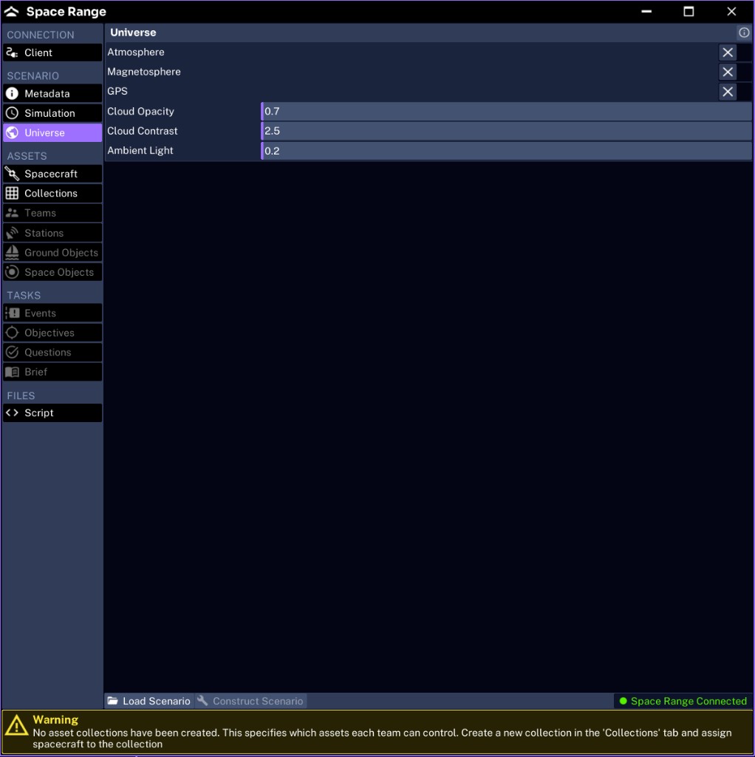Click the Load Scenario folder icon
The height and width of the screenshot is (757, 755).
(x=113, y=701)
